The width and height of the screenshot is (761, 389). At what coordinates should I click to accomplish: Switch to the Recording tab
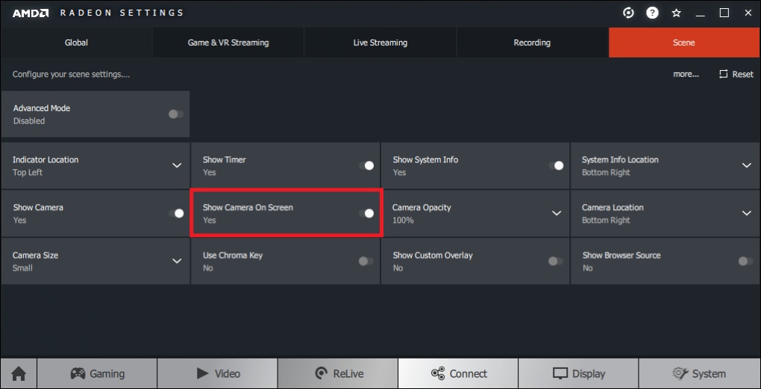(x=532, y=42)
